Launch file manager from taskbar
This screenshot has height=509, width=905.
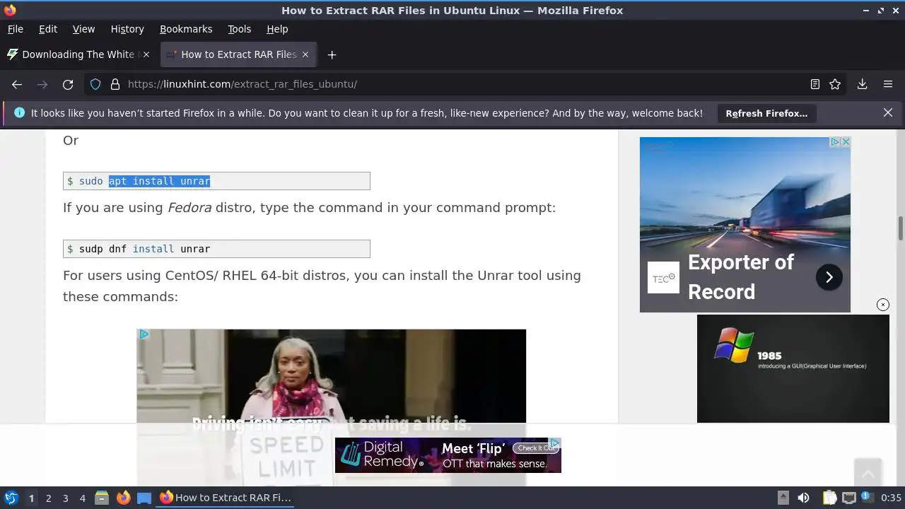102,498
